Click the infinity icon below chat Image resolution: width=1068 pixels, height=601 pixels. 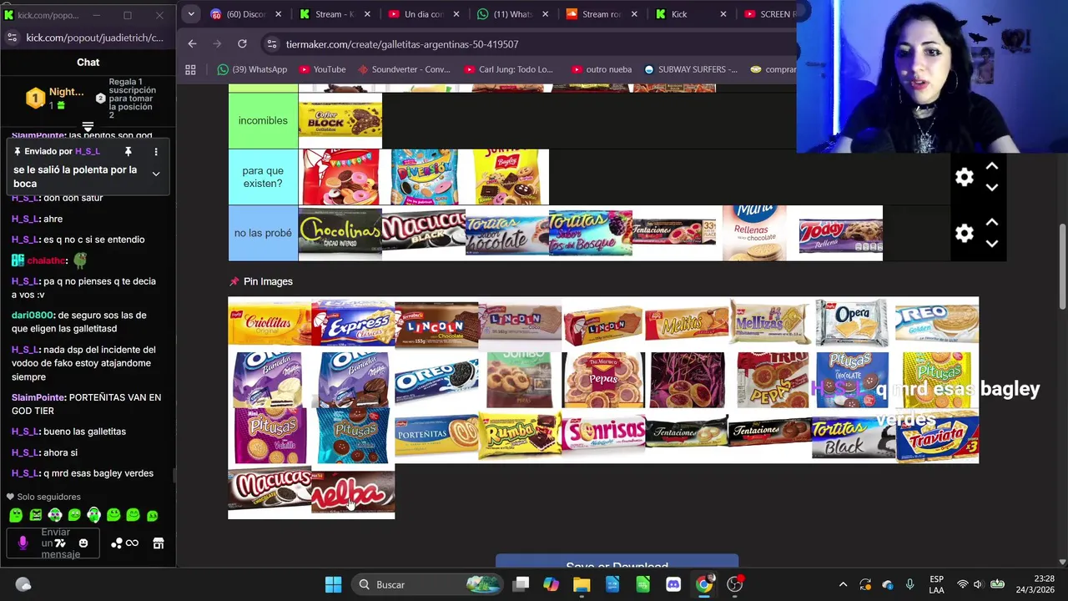click(132, 543)
